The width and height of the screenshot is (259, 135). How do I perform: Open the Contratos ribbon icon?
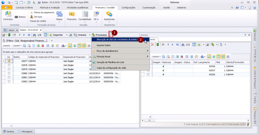click(x=8, y=15)
